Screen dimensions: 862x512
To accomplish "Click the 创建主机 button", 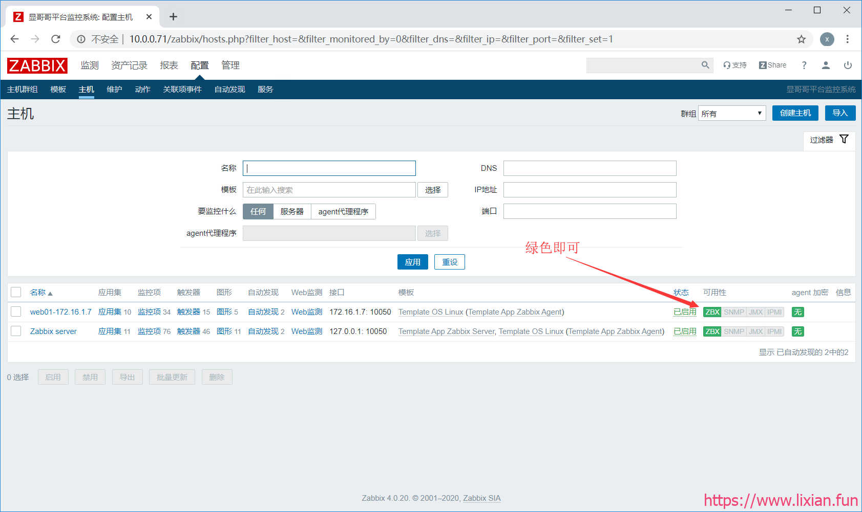I will click(795, 113).
